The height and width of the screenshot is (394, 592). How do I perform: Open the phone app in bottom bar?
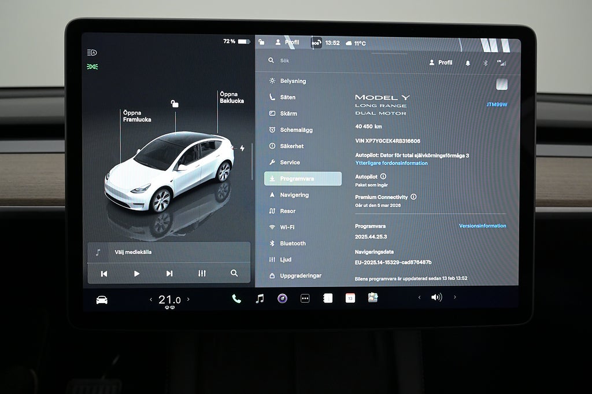(236, 299)
